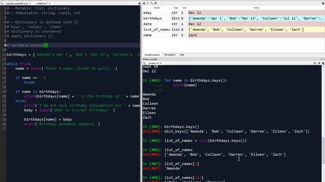Select the name variable row
Screen dimensions: 325x182
coord(234,35)
